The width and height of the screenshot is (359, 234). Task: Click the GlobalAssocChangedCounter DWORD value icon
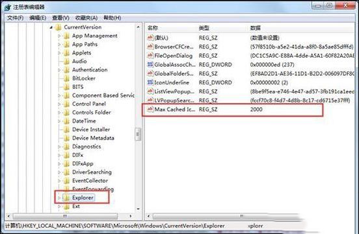(x=150, y=65)
